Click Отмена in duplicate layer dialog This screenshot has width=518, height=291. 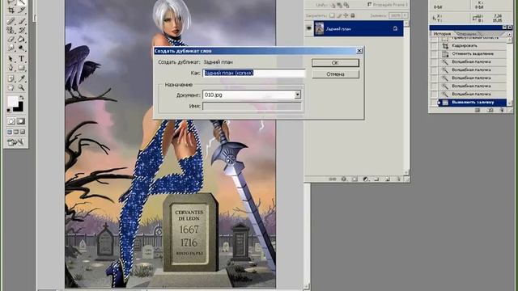click(335, 74)
